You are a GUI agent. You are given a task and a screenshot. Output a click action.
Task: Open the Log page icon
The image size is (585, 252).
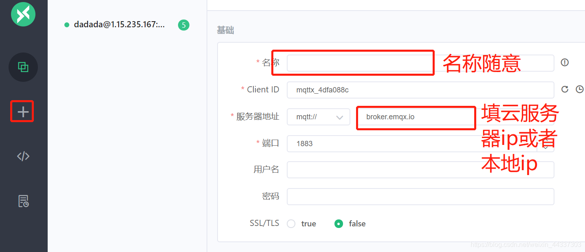coord(24,201)
